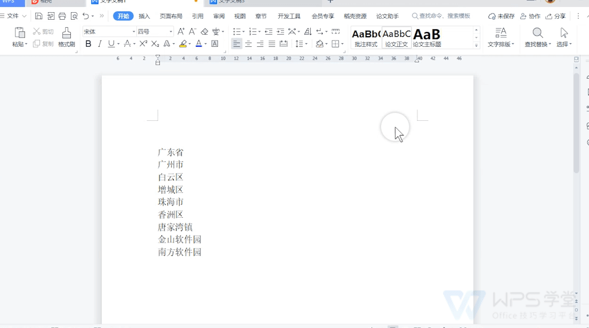Increase indent with the indent icon
The image size is (589, 328).
(x=279, y=31)
